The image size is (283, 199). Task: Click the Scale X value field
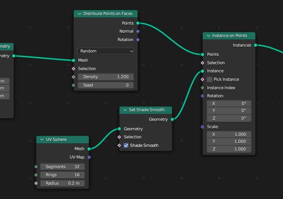[229, 134]
